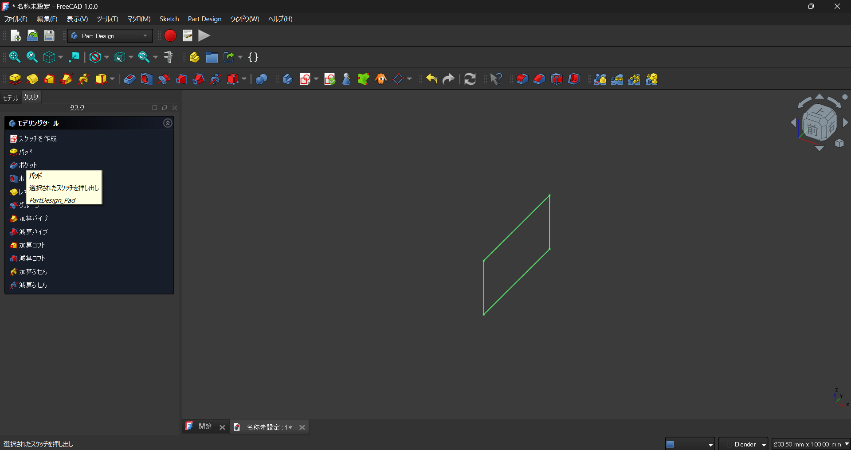The height and width of the screenshot is (450, 851).
Task: Select the Hole tool in toolbar
Action: (x=146, y=79)
